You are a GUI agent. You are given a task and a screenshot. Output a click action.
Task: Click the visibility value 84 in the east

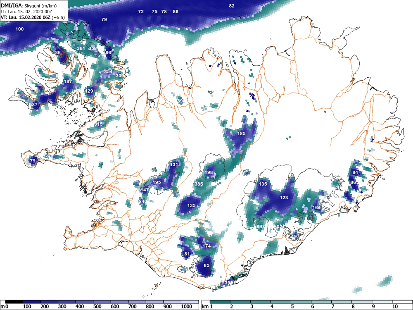tap(355, 172)
